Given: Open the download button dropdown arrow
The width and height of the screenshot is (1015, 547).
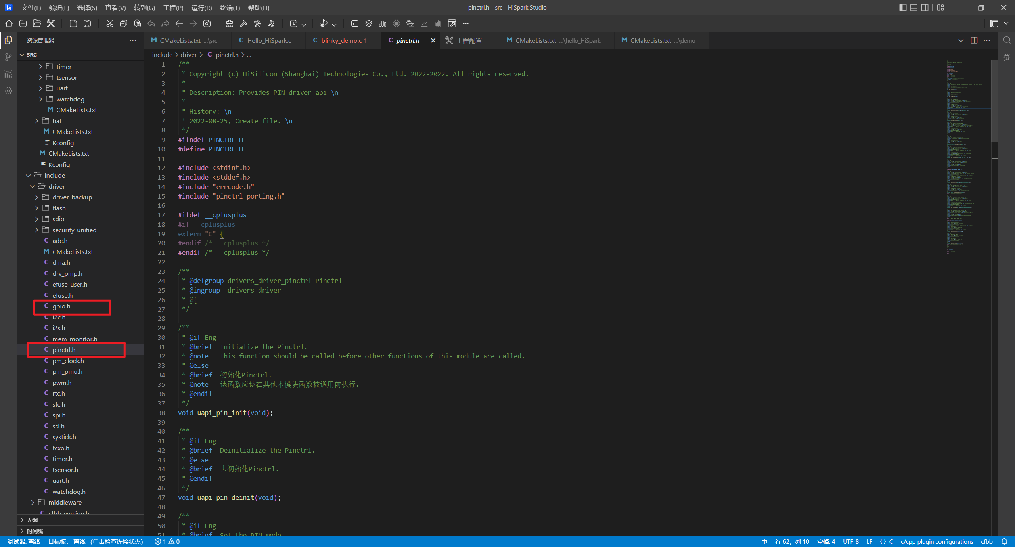Looking at the screenshot, I should (304, 25).
